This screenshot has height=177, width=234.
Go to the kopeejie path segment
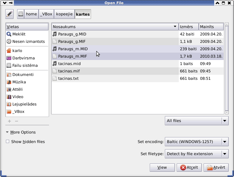pyautogui.click(x=64, y=14)
